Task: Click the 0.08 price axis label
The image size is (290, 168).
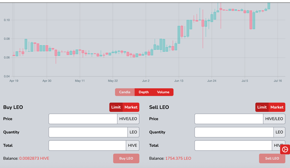Action: [x=7, y=39]
